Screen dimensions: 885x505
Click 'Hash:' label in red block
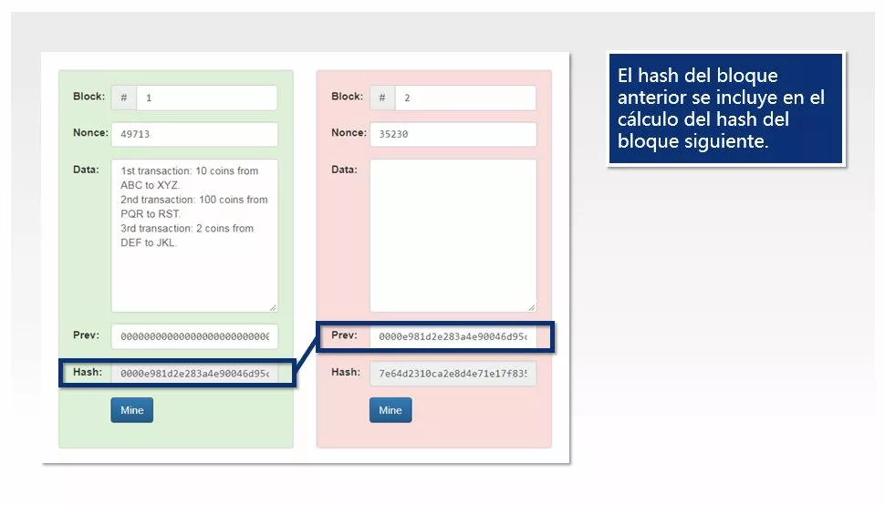click(346, 372)
